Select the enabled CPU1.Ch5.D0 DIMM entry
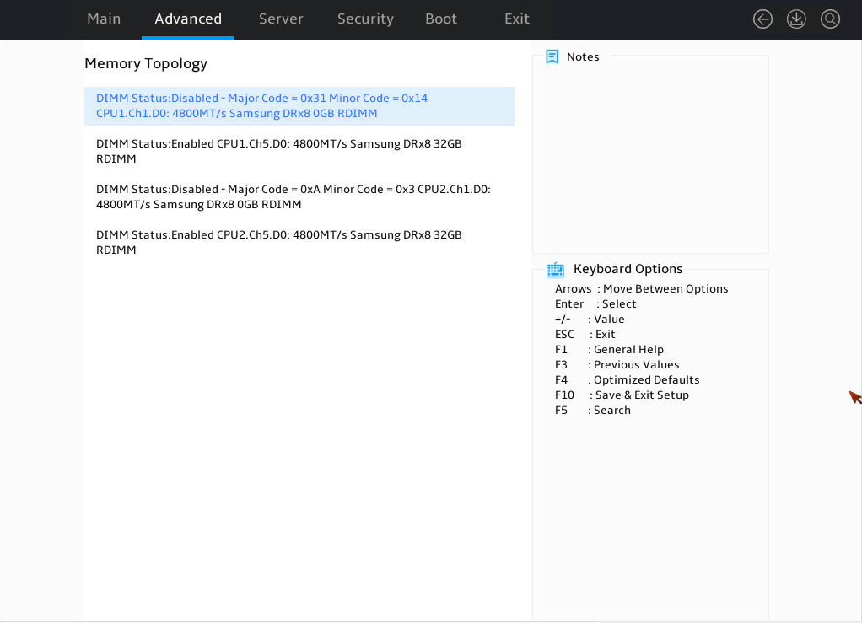Viewport: 862px width, 623px height. (x=299, y=151)
